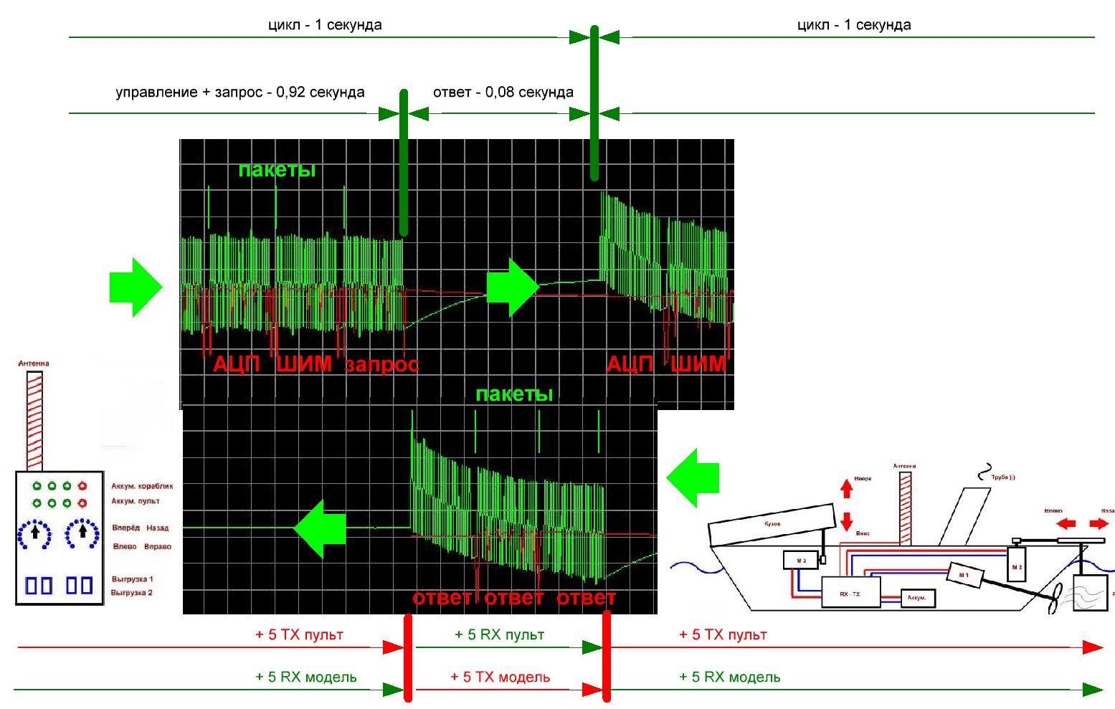Click the left blue dial knob on remote
Image resolution: width=1115 pixels, height=709 pixels.
pos(35,533)
